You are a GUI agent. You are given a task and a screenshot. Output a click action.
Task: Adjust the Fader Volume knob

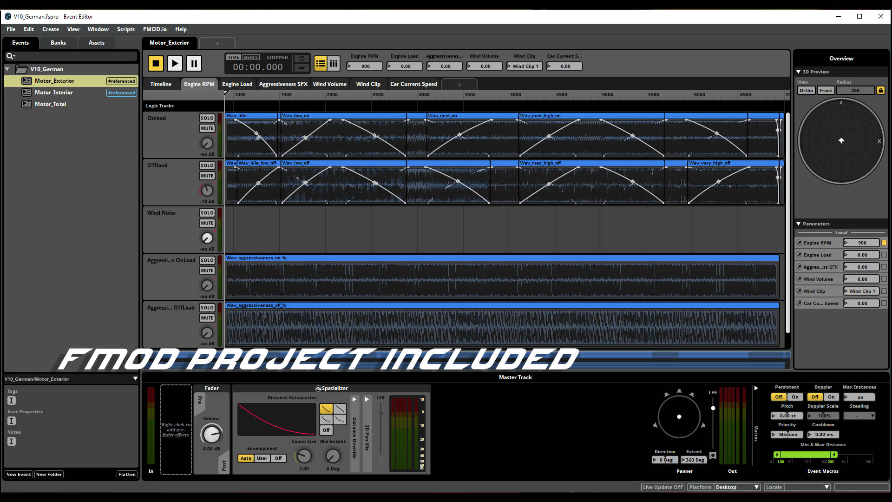(211, 435)
